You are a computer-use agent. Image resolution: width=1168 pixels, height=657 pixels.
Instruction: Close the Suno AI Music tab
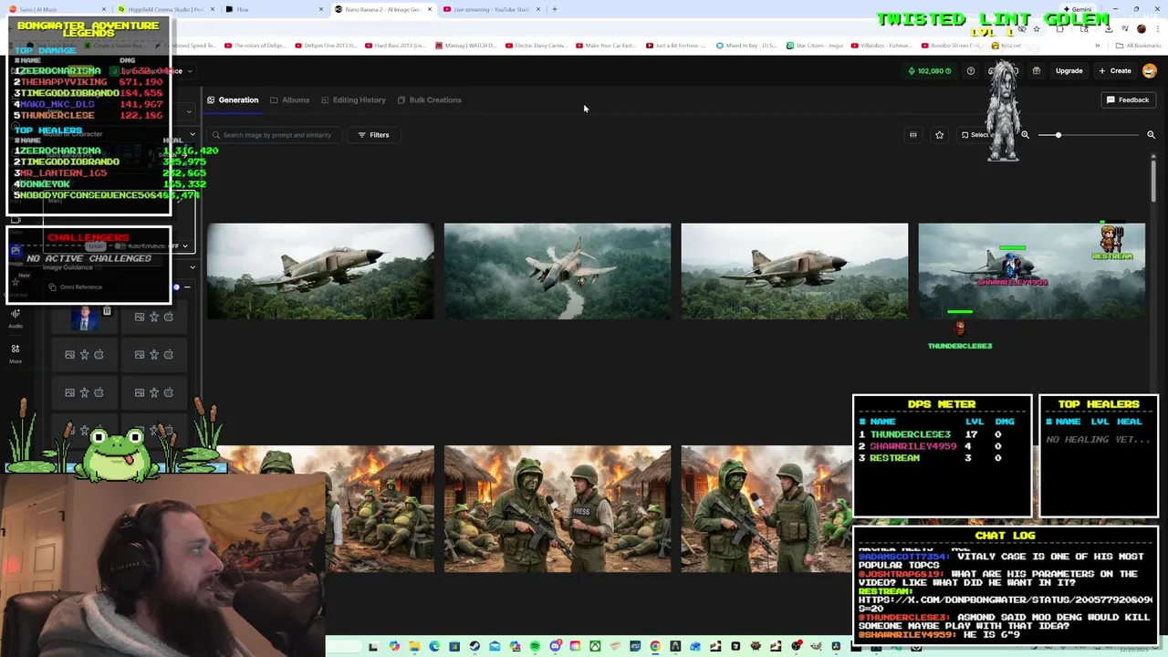point(104,9)
